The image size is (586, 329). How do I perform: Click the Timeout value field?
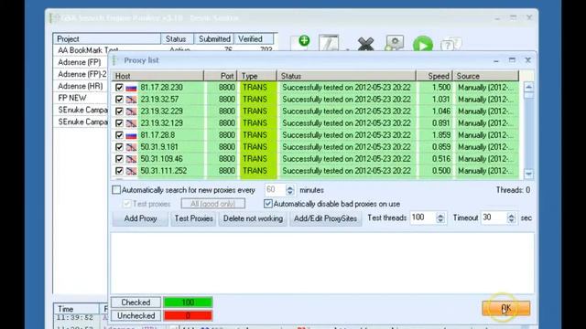coord(494,218)
